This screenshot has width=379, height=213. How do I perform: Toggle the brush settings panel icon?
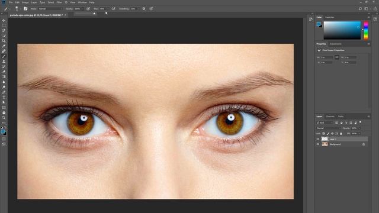(25, 9)
